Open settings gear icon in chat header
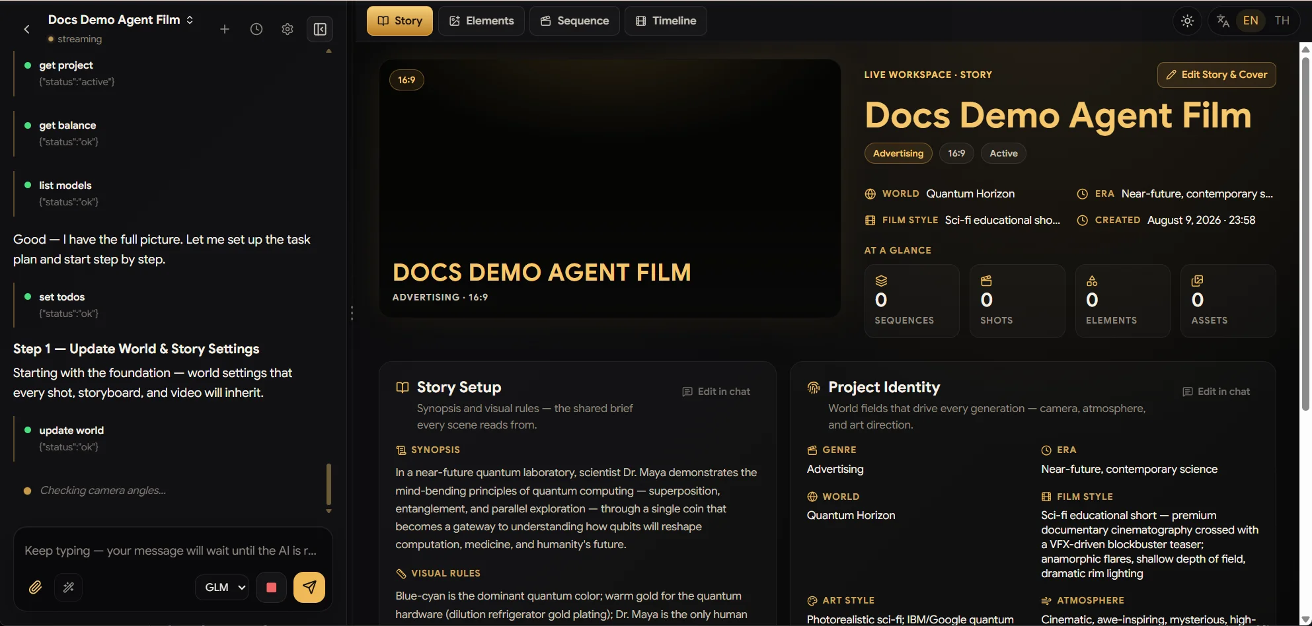Image resolution: width=1312 pixels, height=626 pixels. (288, 29)
